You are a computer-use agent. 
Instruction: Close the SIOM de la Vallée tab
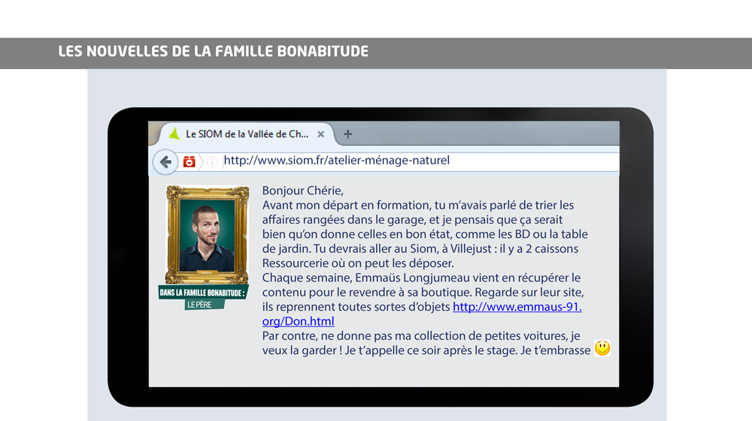pos(321,134)
